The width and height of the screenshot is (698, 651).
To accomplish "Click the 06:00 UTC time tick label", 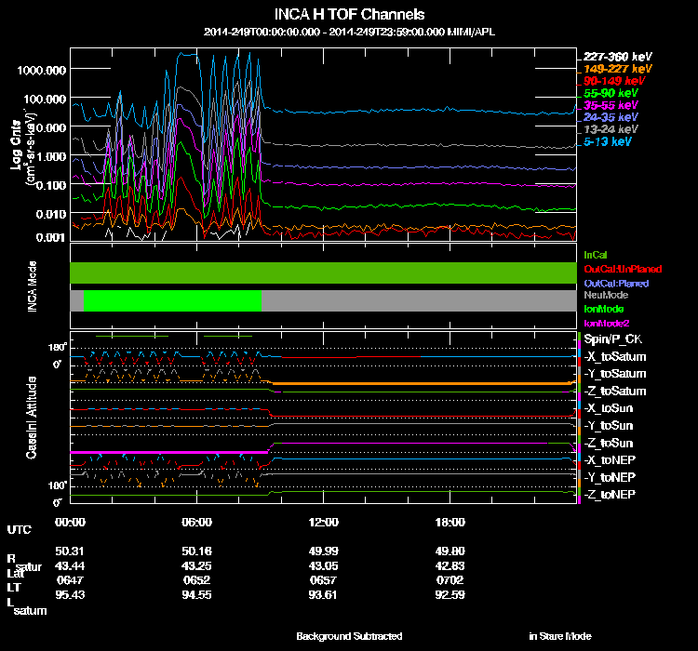I will (x=197, y=523).
